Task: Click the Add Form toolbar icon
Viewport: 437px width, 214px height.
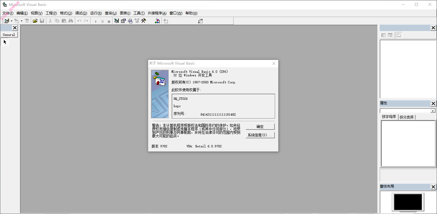Action: [x=17, y=21]
